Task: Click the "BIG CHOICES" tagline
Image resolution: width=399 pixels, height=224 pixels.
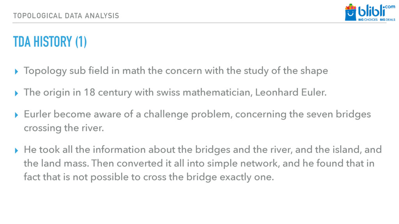Action: coord(368,19)
